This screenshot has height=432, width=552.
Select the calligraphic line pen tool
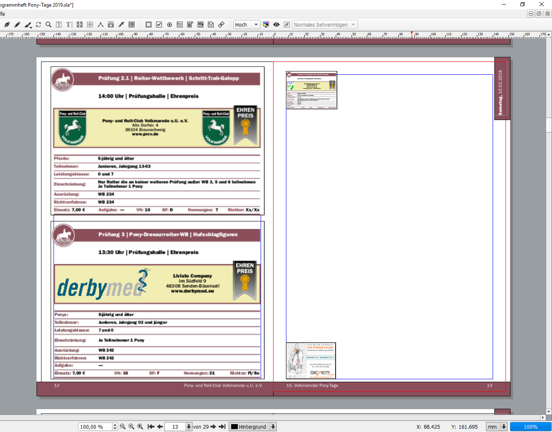(28, 25)
